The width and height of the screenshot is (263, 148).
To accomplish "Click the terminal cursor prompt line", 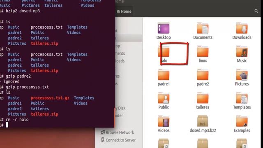I will (4, 125).
